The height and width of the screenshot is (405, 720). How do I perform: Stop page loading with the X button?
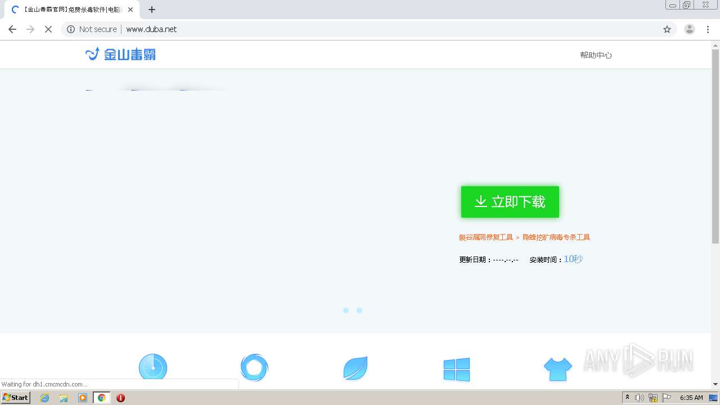(x=48, y=29)
